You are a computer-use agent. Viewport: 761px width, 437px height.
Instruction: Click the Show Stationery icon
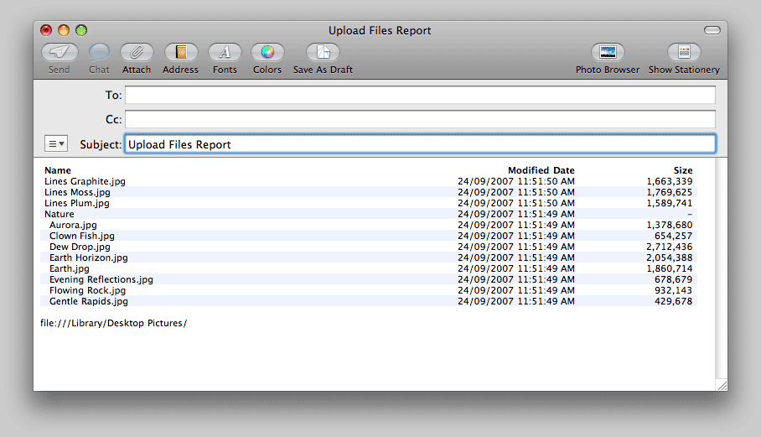click(684, 52)
